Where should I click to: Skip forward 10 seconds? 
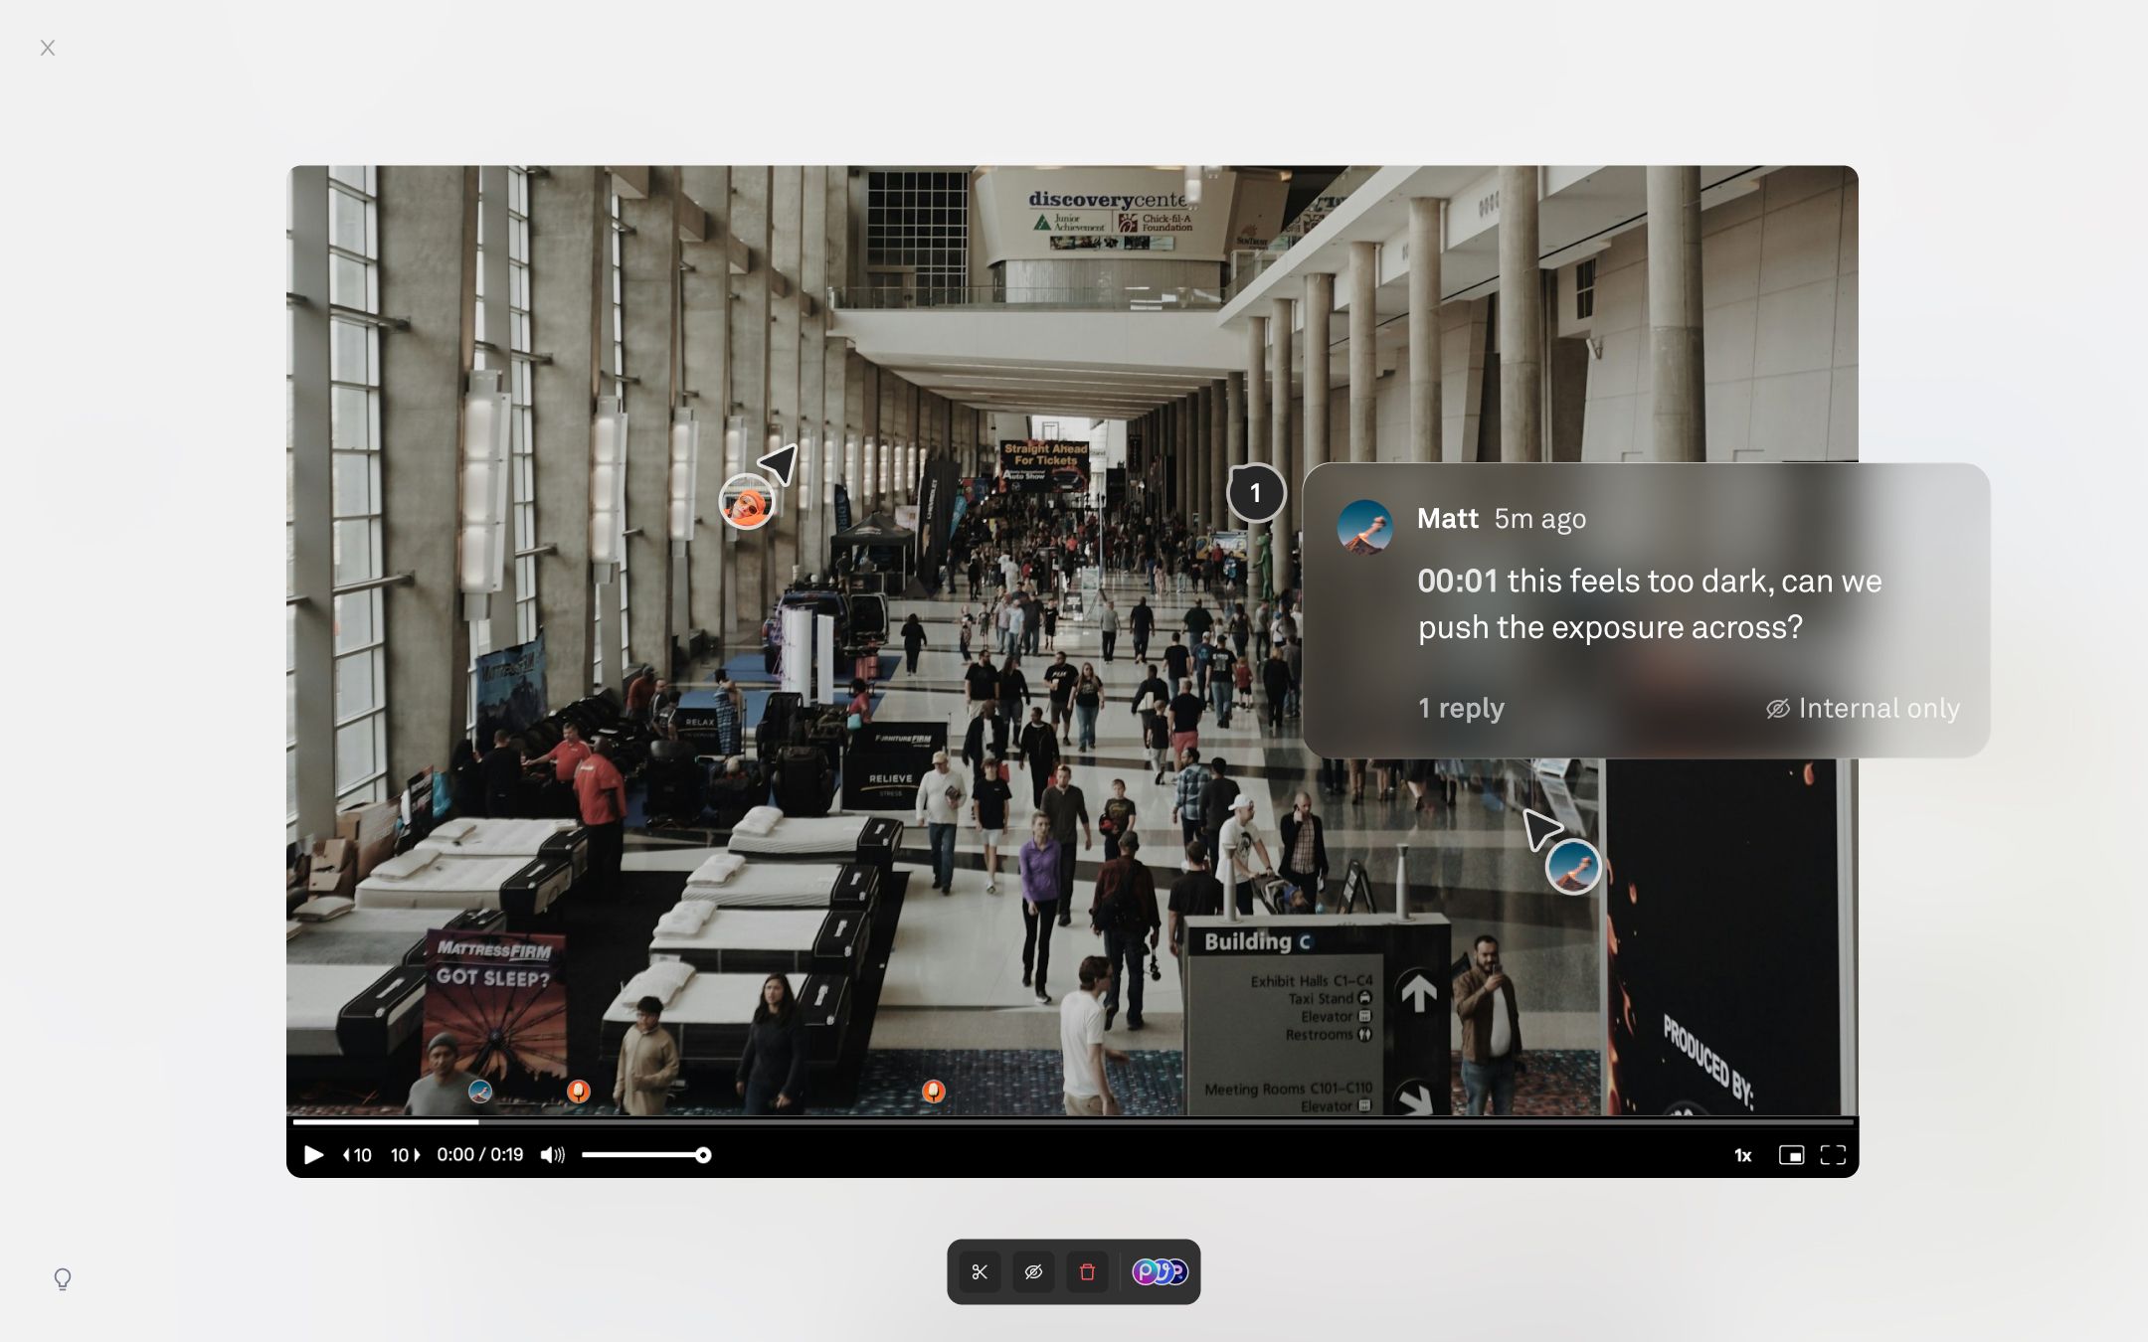click(x=404, y=1155)
